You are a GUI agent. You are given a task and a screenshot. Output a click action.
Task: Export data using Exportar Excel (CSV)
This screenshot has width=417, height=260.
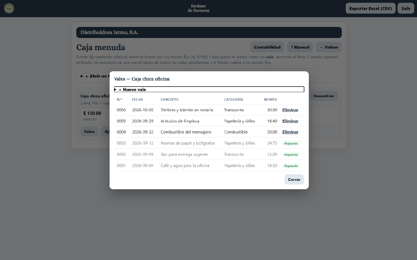[x=370, y=8]
